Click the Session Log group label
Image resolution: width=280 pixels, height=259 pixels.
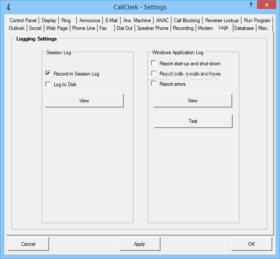[59, 52]
